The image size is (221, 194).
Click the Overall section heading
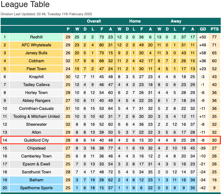(x=94, y=21)
